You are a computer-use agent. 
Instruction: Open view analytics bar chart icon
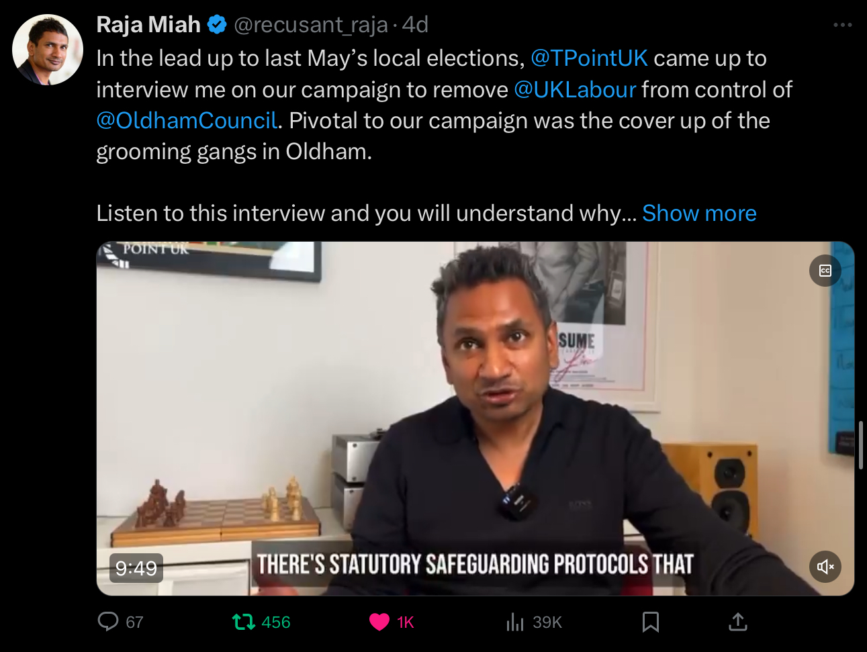[515, 622]
